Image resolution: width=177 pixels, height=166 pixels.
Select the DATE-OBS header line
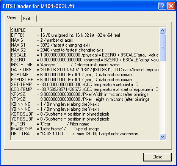click(85, 70)
